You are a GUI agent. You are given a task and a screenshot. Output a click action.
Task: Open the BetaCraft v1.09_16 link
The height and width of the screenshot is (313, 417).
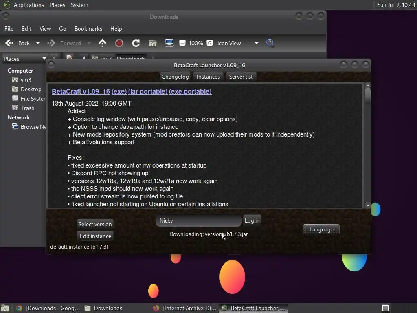[x=81, y=91]
